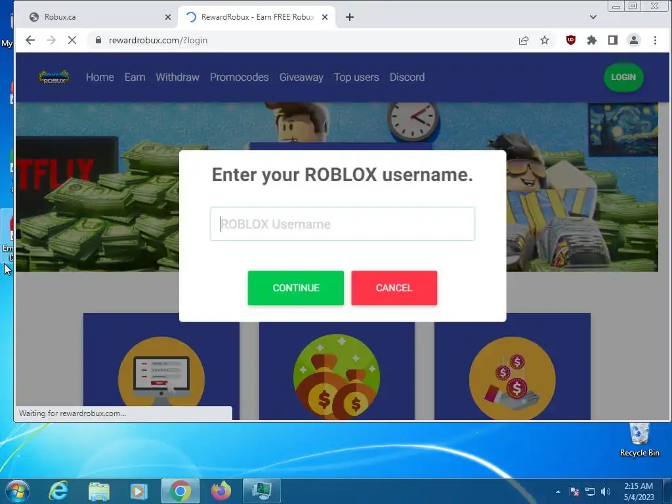Open the monitor app taskbar icon
672x504 pixels.
(261, 491)
